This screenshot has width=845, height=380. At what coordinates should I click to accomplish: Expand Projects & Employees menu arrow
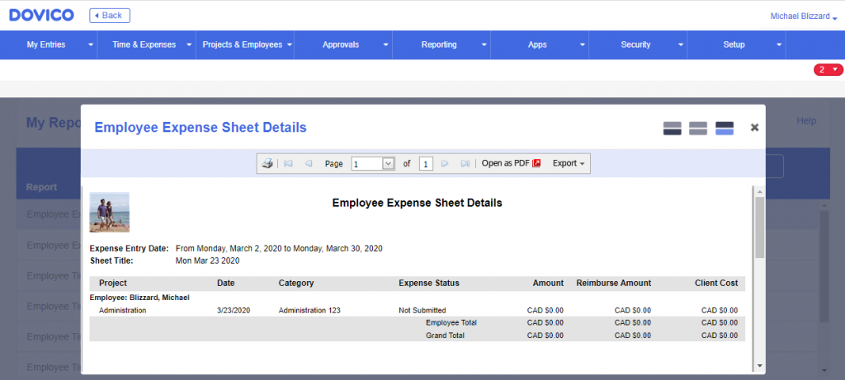coord(289,45)
